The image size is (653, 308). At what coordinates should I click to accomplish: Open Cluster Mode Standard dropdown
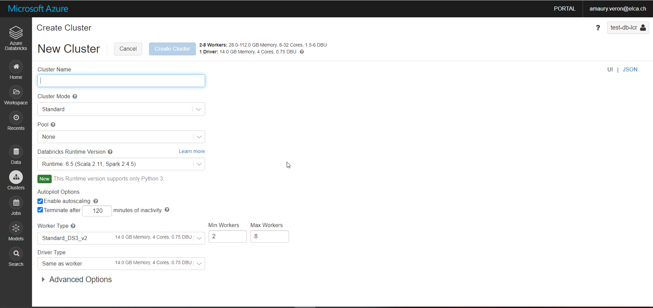pyautogui.click(x=121, y=109)
